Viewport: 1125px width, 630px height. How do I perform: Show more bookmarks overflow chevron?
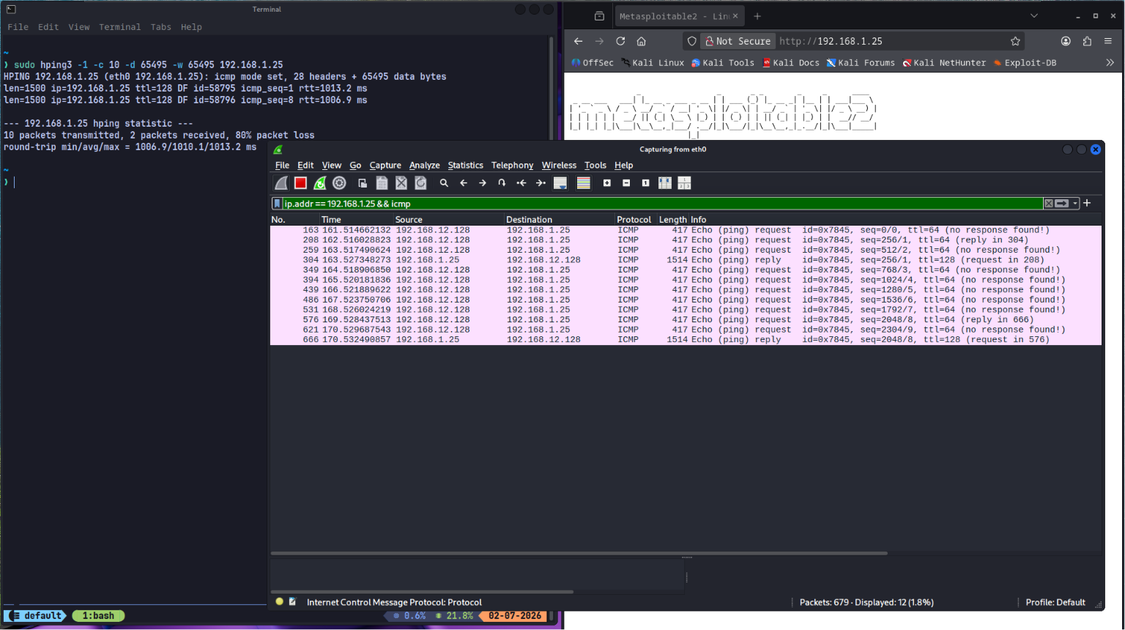[1110, 63]
